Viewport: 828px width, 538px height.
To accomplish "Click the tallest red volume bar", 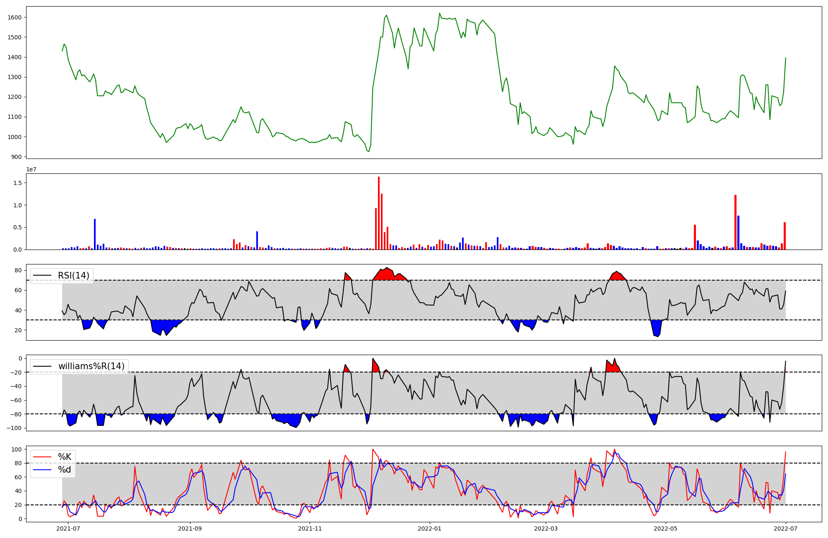I will (x=379, y=213).
